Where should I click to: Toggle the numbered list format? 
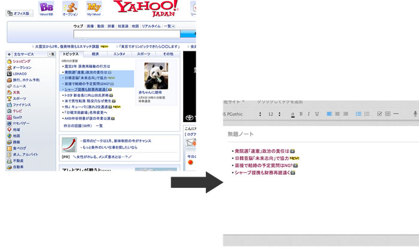pos(366,114)
